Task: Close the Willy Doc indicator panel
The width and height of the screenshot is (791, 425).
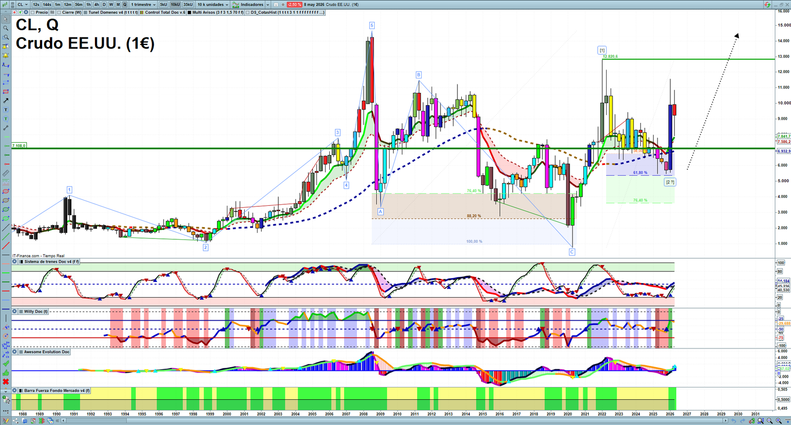Action: pos(14,311)
